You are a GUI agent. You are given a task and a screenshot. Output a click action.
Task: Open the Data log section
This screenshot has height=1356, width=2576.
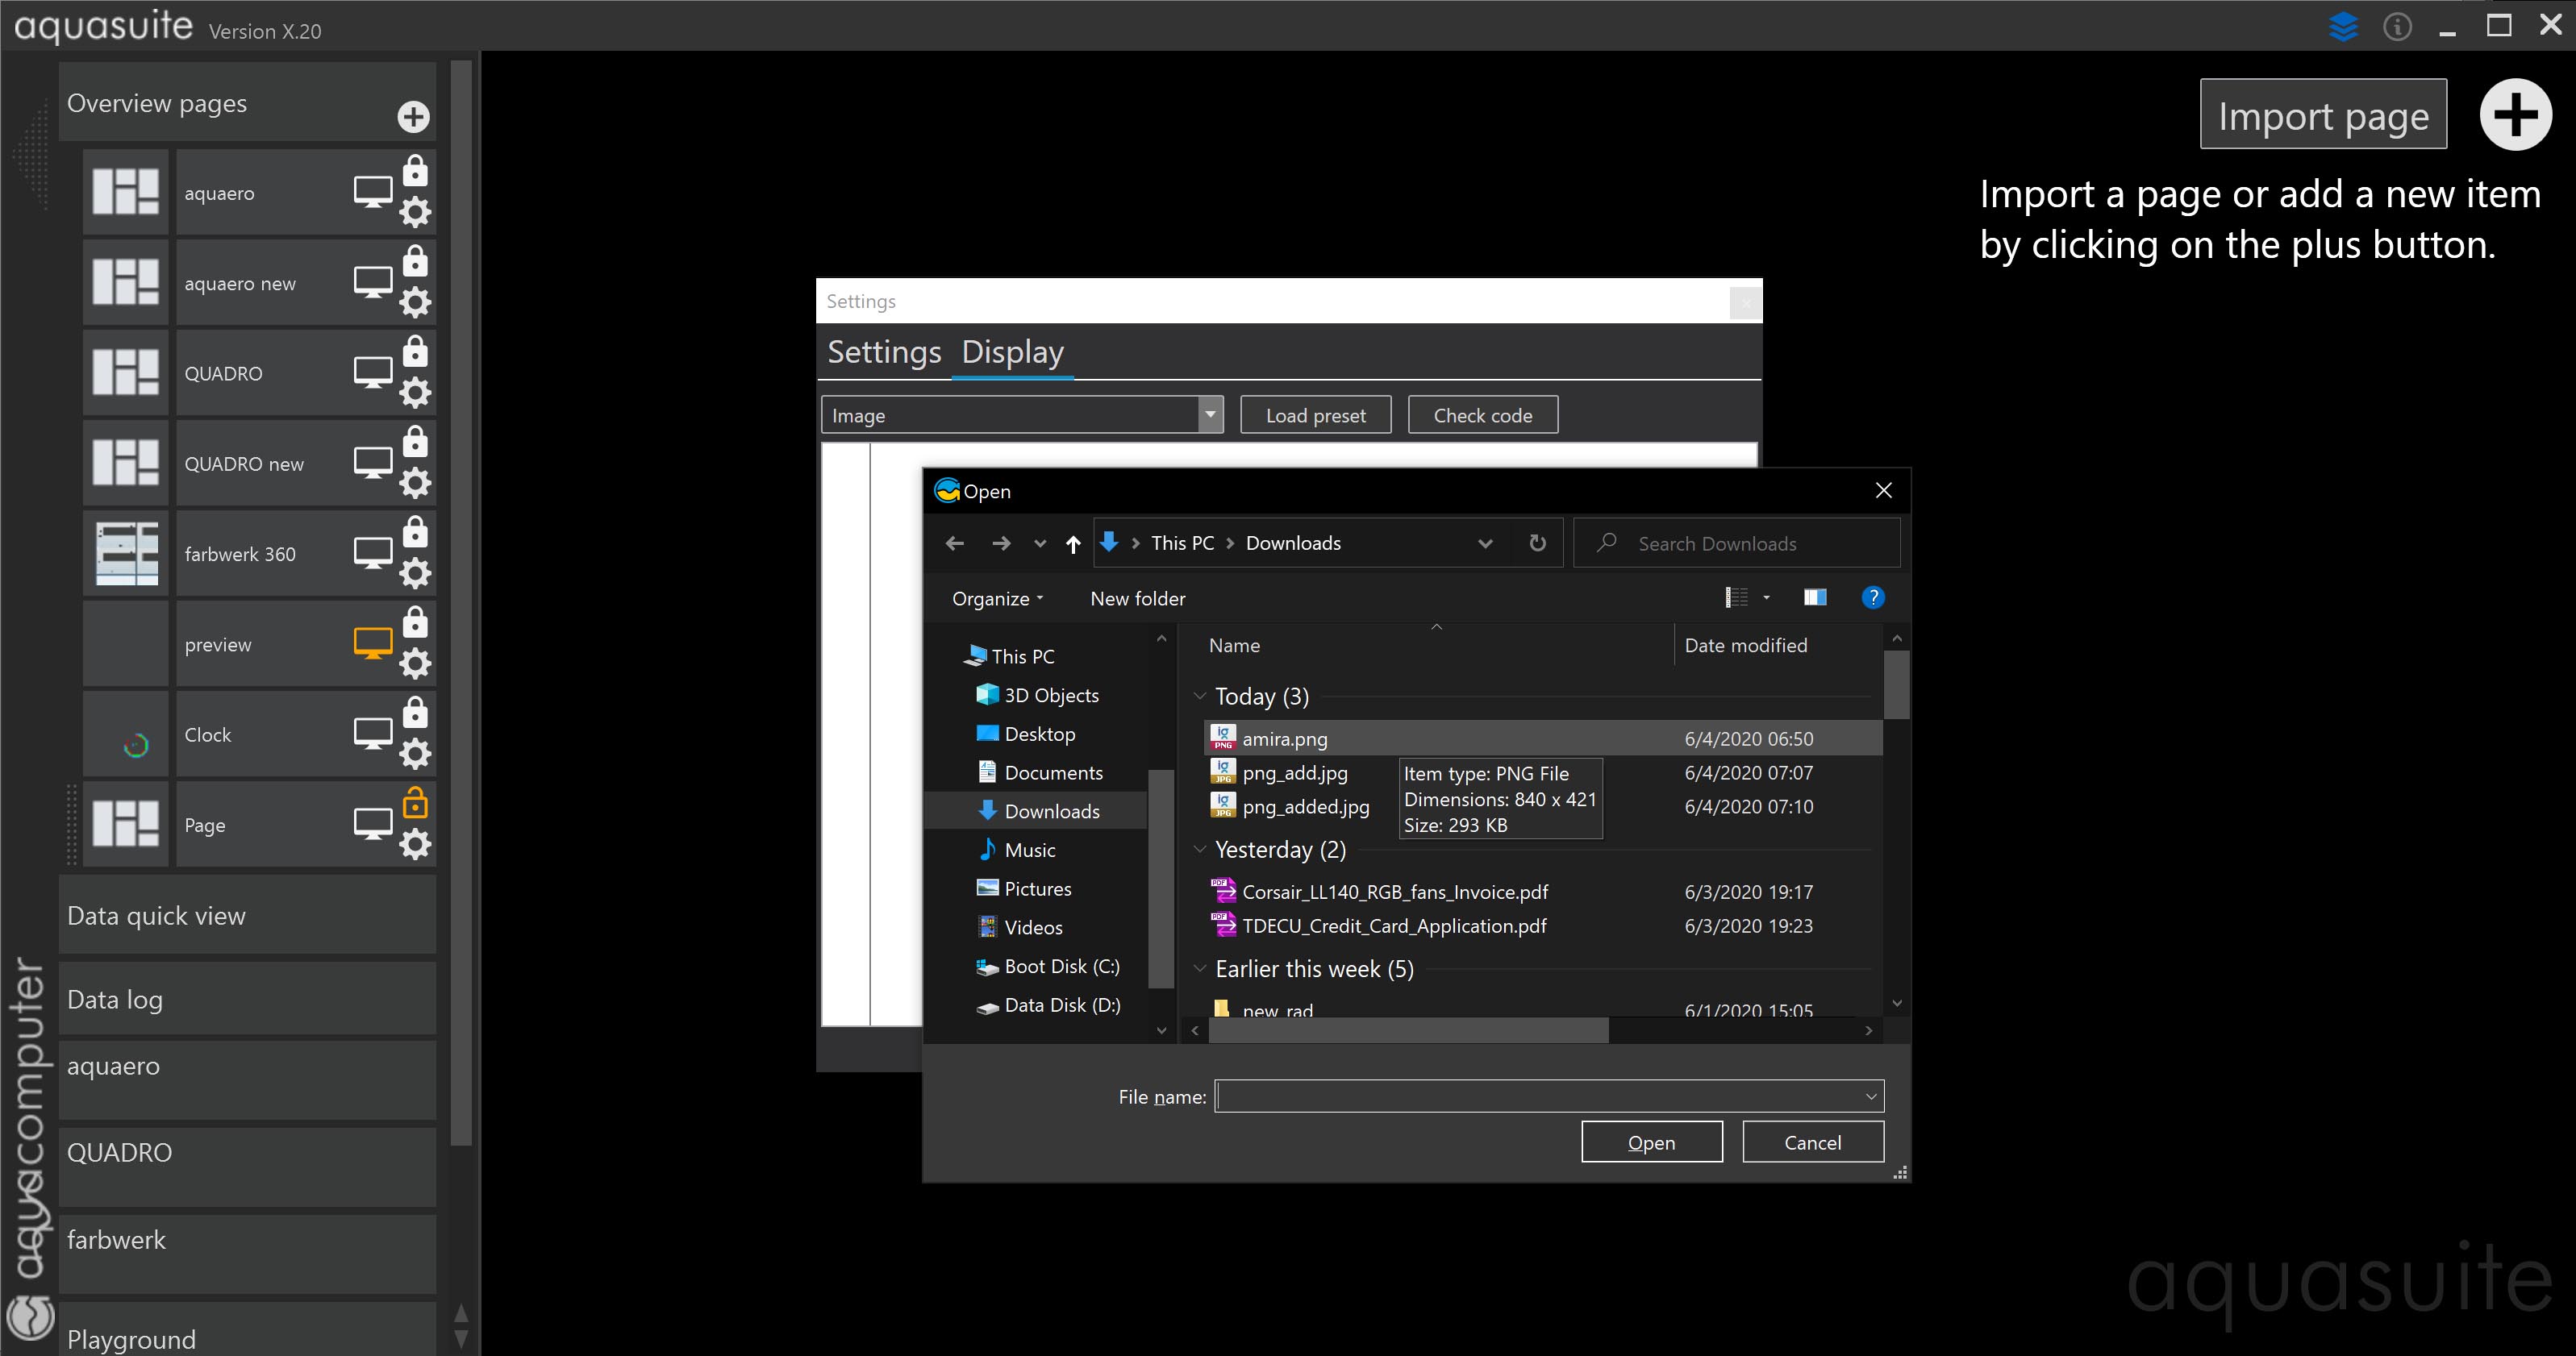coord(247,998)
